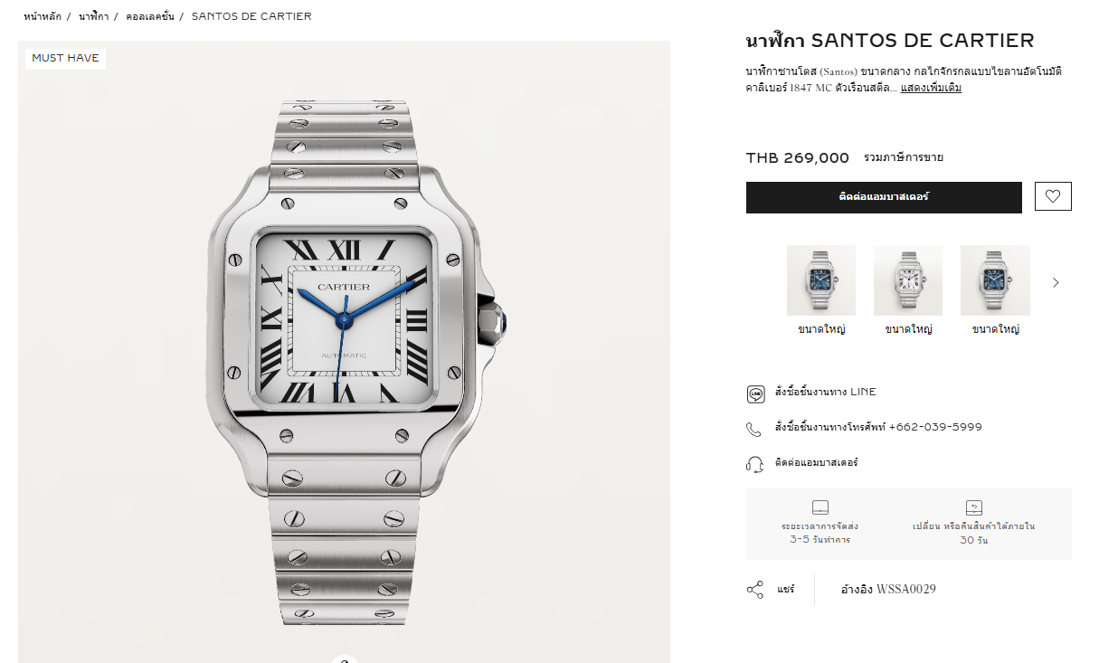Go to นาฬิกา breadcrumb
This screenshot has width=1099, height=663.
coord(93,16)
